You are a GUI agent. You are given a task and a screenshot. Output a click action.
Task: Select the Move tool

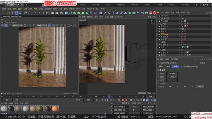click(13, 13)
